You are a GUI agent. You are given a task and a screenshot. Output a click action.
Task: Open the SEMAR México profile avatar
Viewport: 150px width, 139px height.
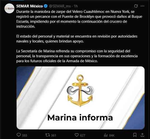pos(9,8)
